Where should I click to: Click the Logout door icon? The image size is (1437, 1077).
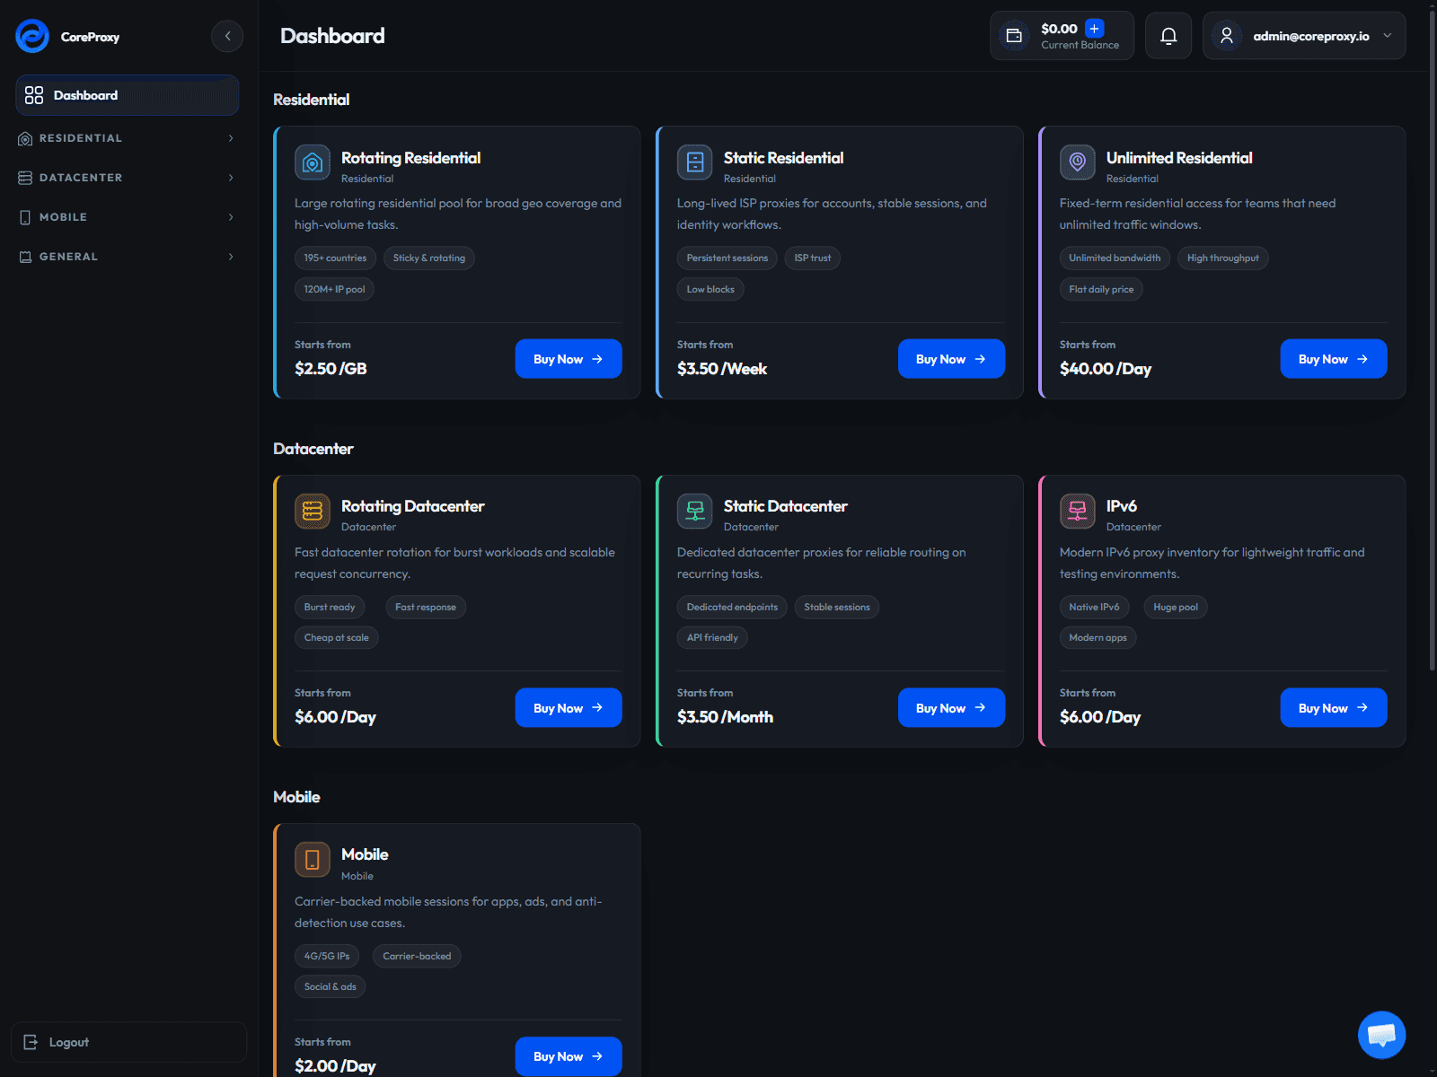tap(31, 1042)
